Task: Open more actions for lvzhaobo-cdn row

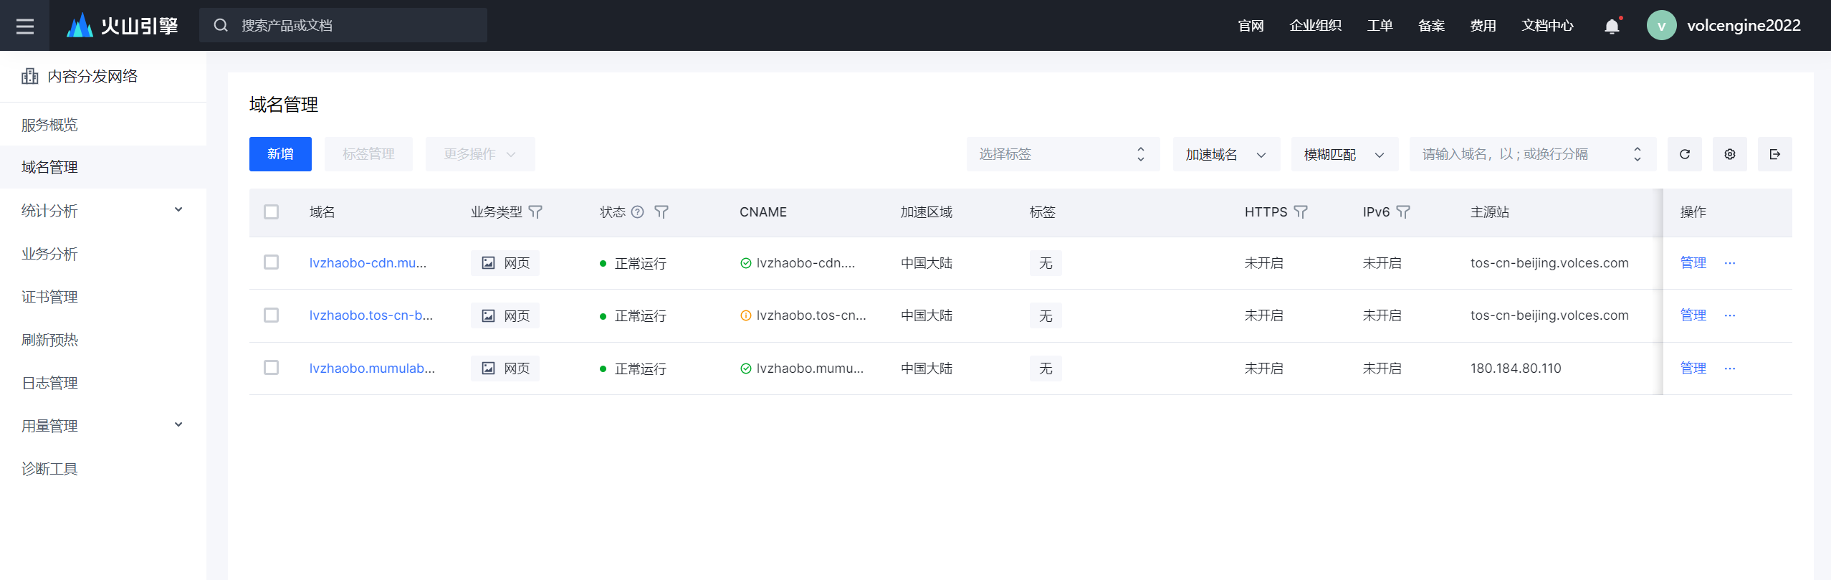Action: click(1730, 263)
